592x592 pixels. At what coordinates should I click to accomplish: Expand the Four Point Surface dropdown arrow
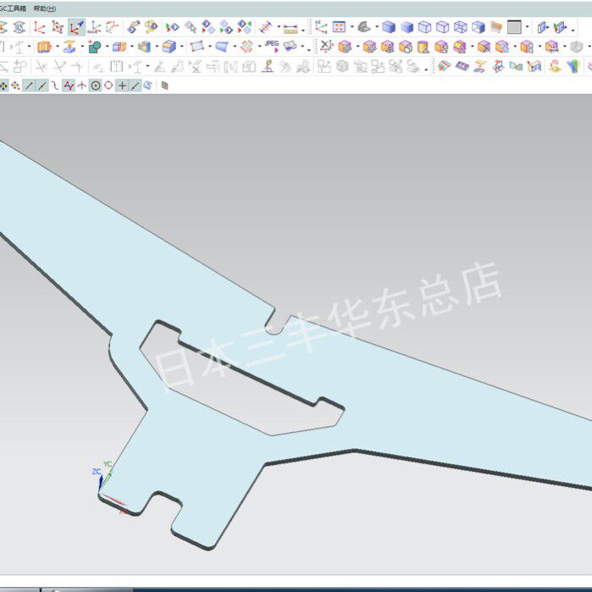(x=210, y=47)
